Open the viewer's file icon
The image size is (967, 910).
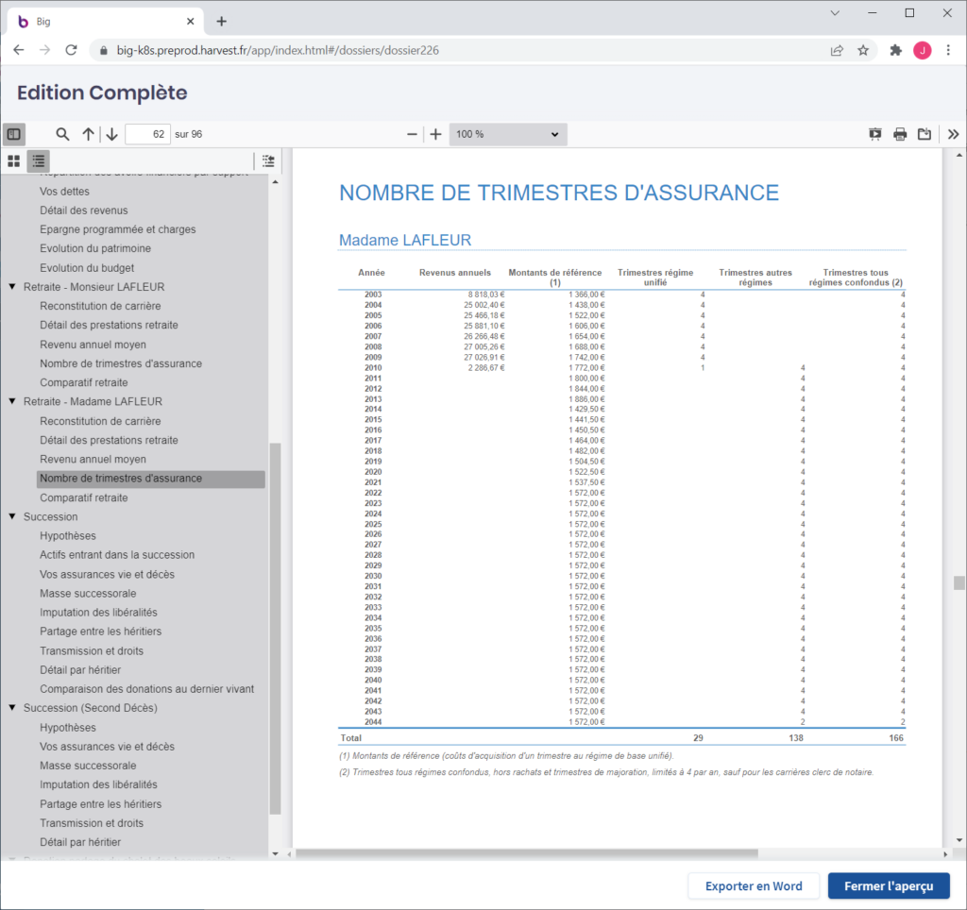pos(925,134)
